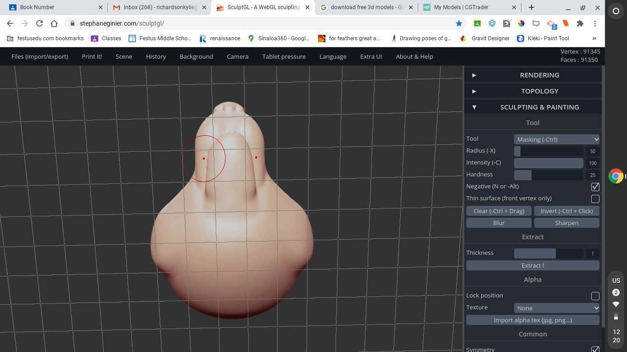Open the Files (import/export) menu
This screenshot has width=627, height=352.
[x=40, y=56]
